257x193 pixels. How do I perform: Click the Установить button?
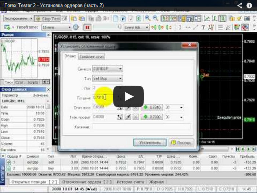150,143
